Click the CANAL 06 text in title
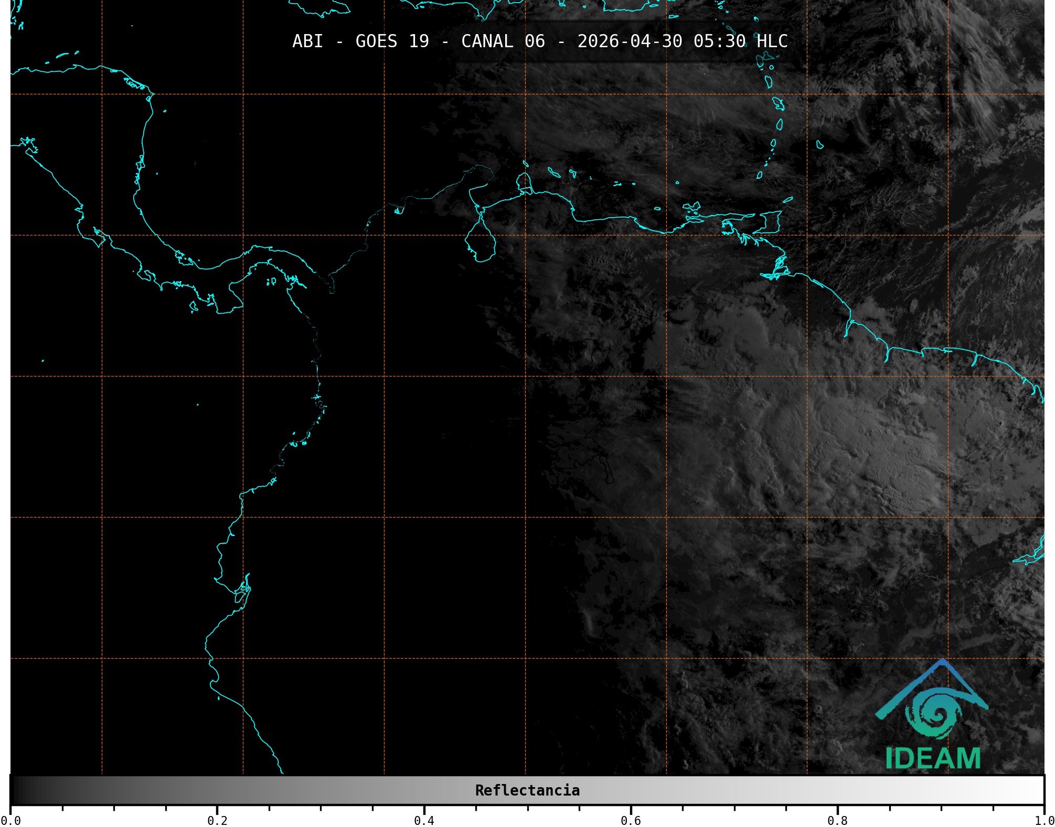The image size is (1055, 827). [503, 41]
